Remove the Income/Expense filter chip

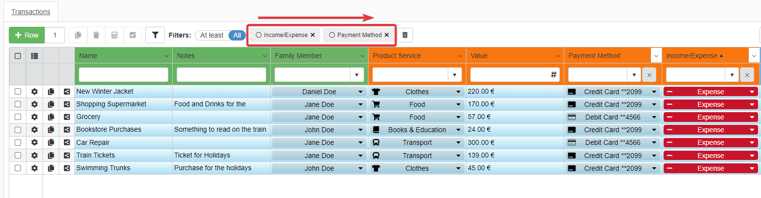point(313,35)
